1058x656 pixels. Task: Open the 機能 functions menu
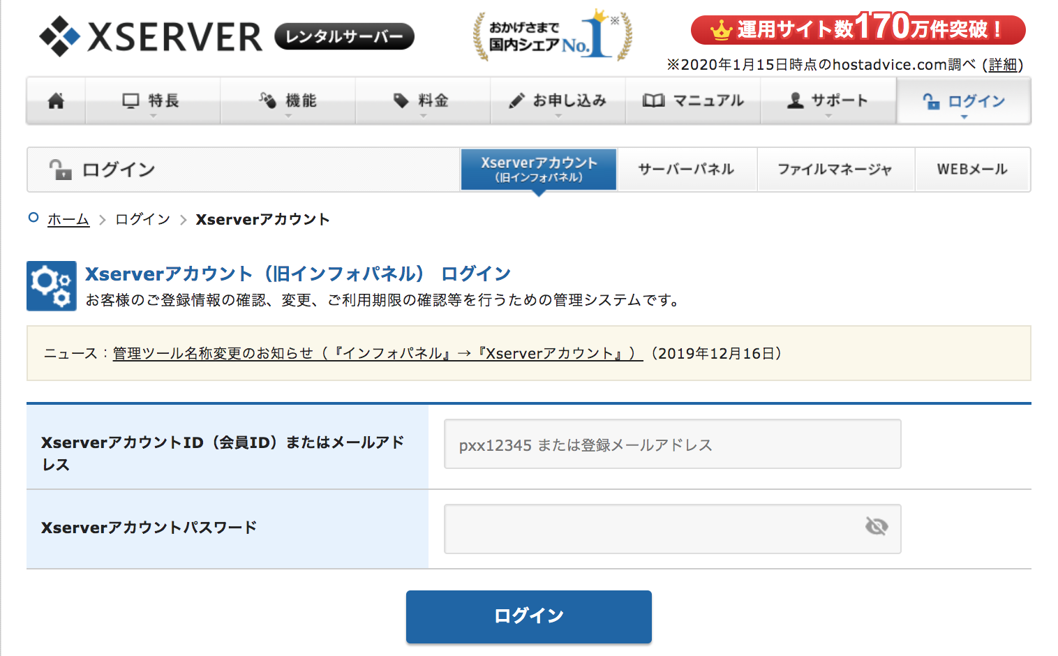pyautogui.click(x=288, y=101)
